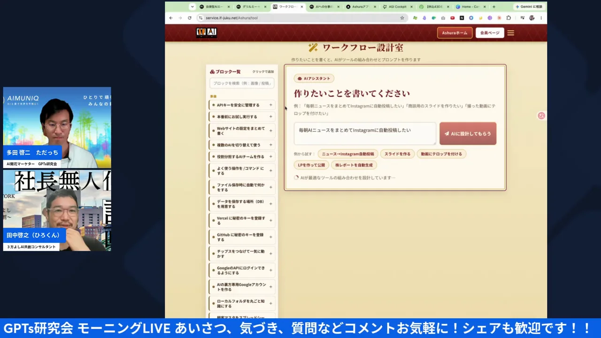Close the 'ワークフロー' active tab
Screen dimensions: 601x338
302,7
